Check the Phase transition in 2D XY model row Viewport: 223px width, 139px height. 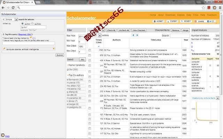coord(90,108)
